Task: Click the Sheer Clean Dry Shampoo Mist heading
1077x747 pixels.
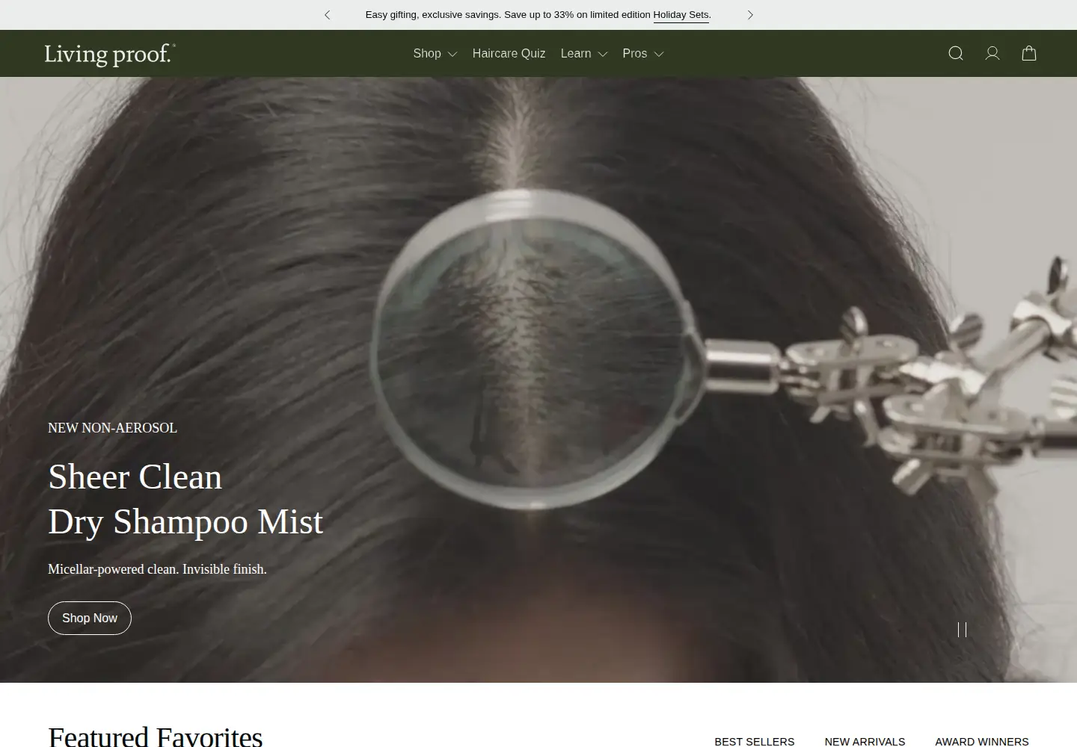Action: click(185, 499)
